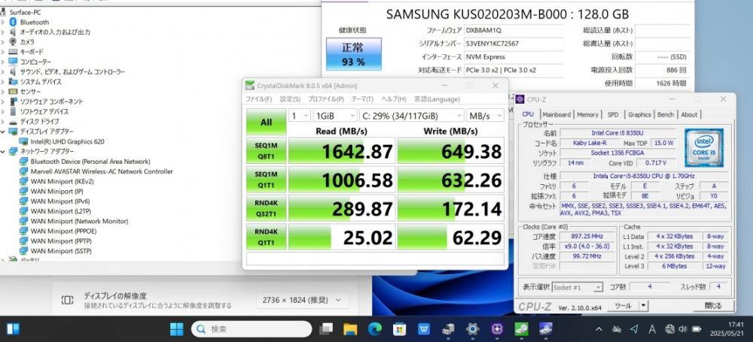Viewport: 753px width, 342px height.
Task: Switch to the About tab in CPU-Z
Action: (x=689, y=115)
